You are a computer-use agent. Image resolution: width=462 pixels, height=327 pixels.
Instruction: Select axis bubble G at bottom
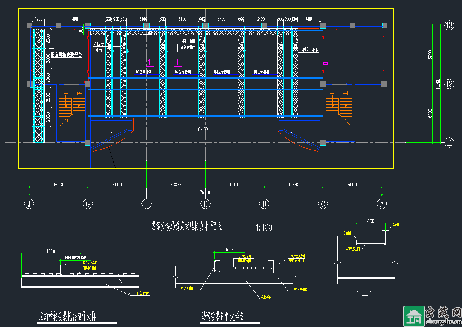[x=88, y=204]
